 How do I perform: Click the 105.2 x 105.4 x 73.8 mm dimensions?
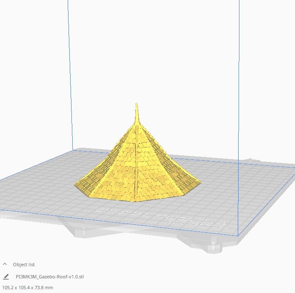(28, 288)
